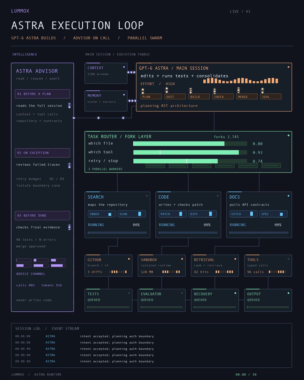Screen dimensions: 304x380
Task: Click the green status dot on the OUTPUT card
Action: pos(288,293)
